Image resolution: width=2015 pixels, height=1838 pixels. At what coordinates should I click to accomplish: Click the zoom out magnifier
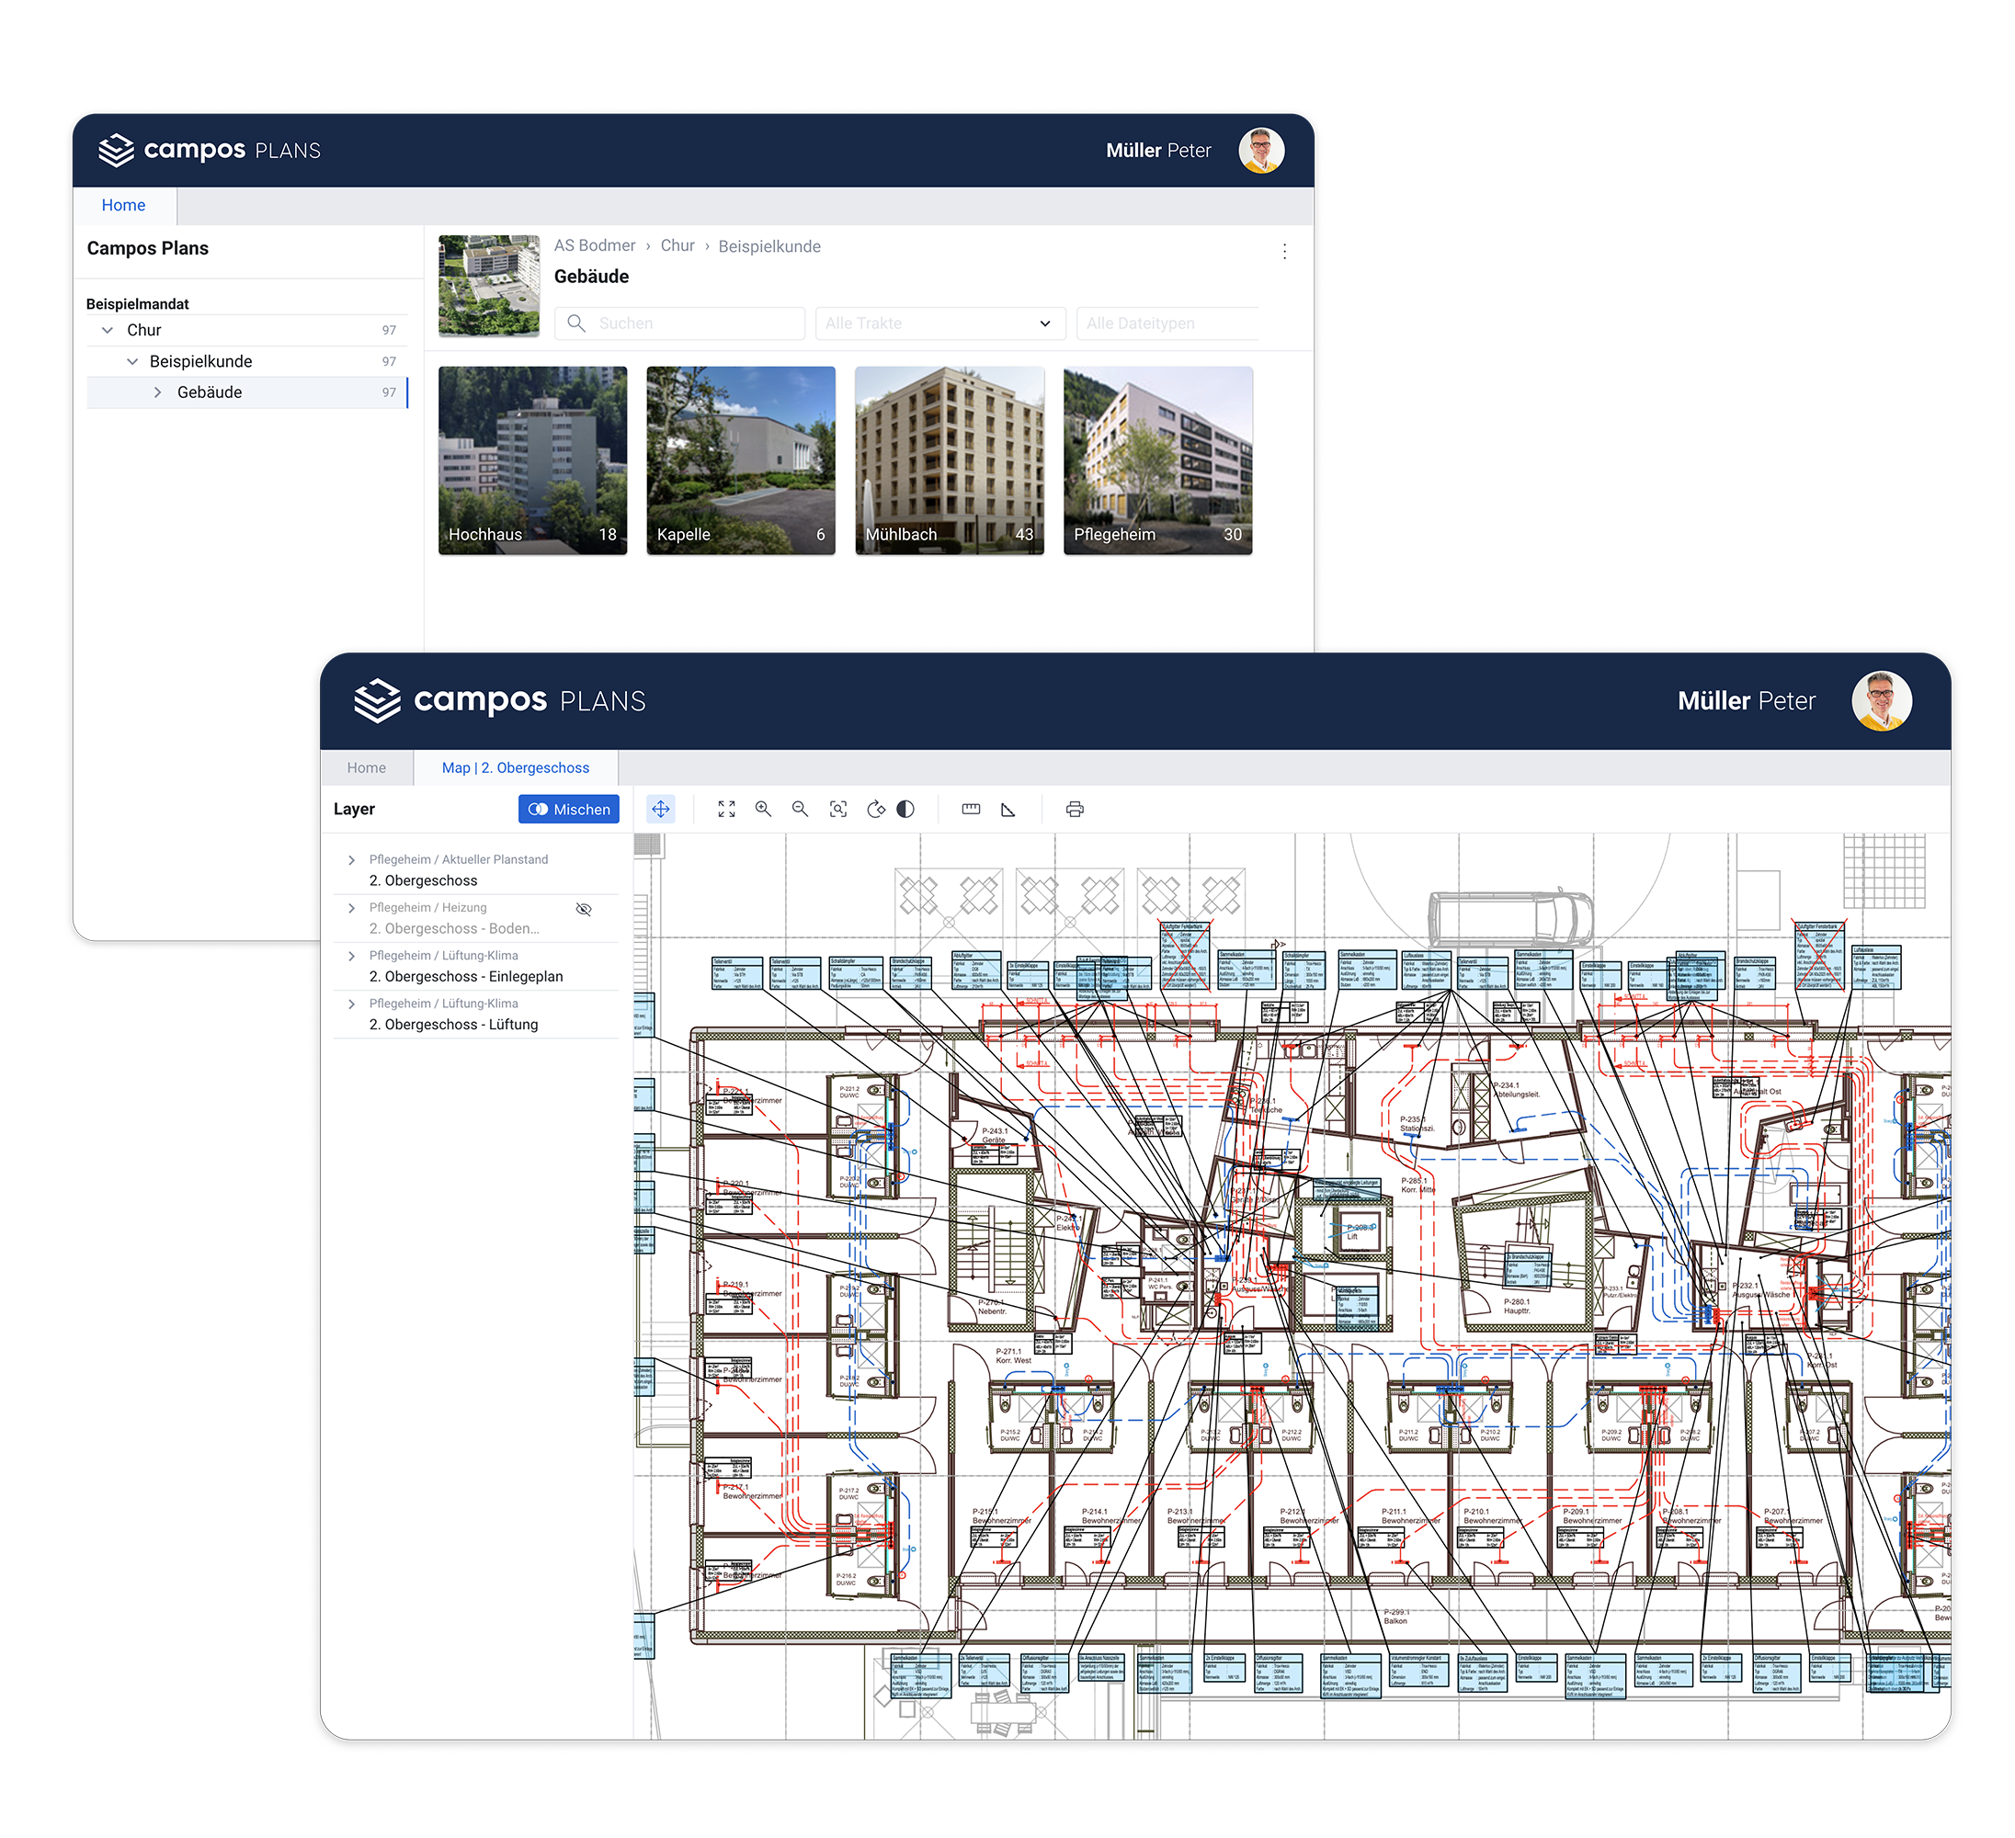click(x=801, y=810)
